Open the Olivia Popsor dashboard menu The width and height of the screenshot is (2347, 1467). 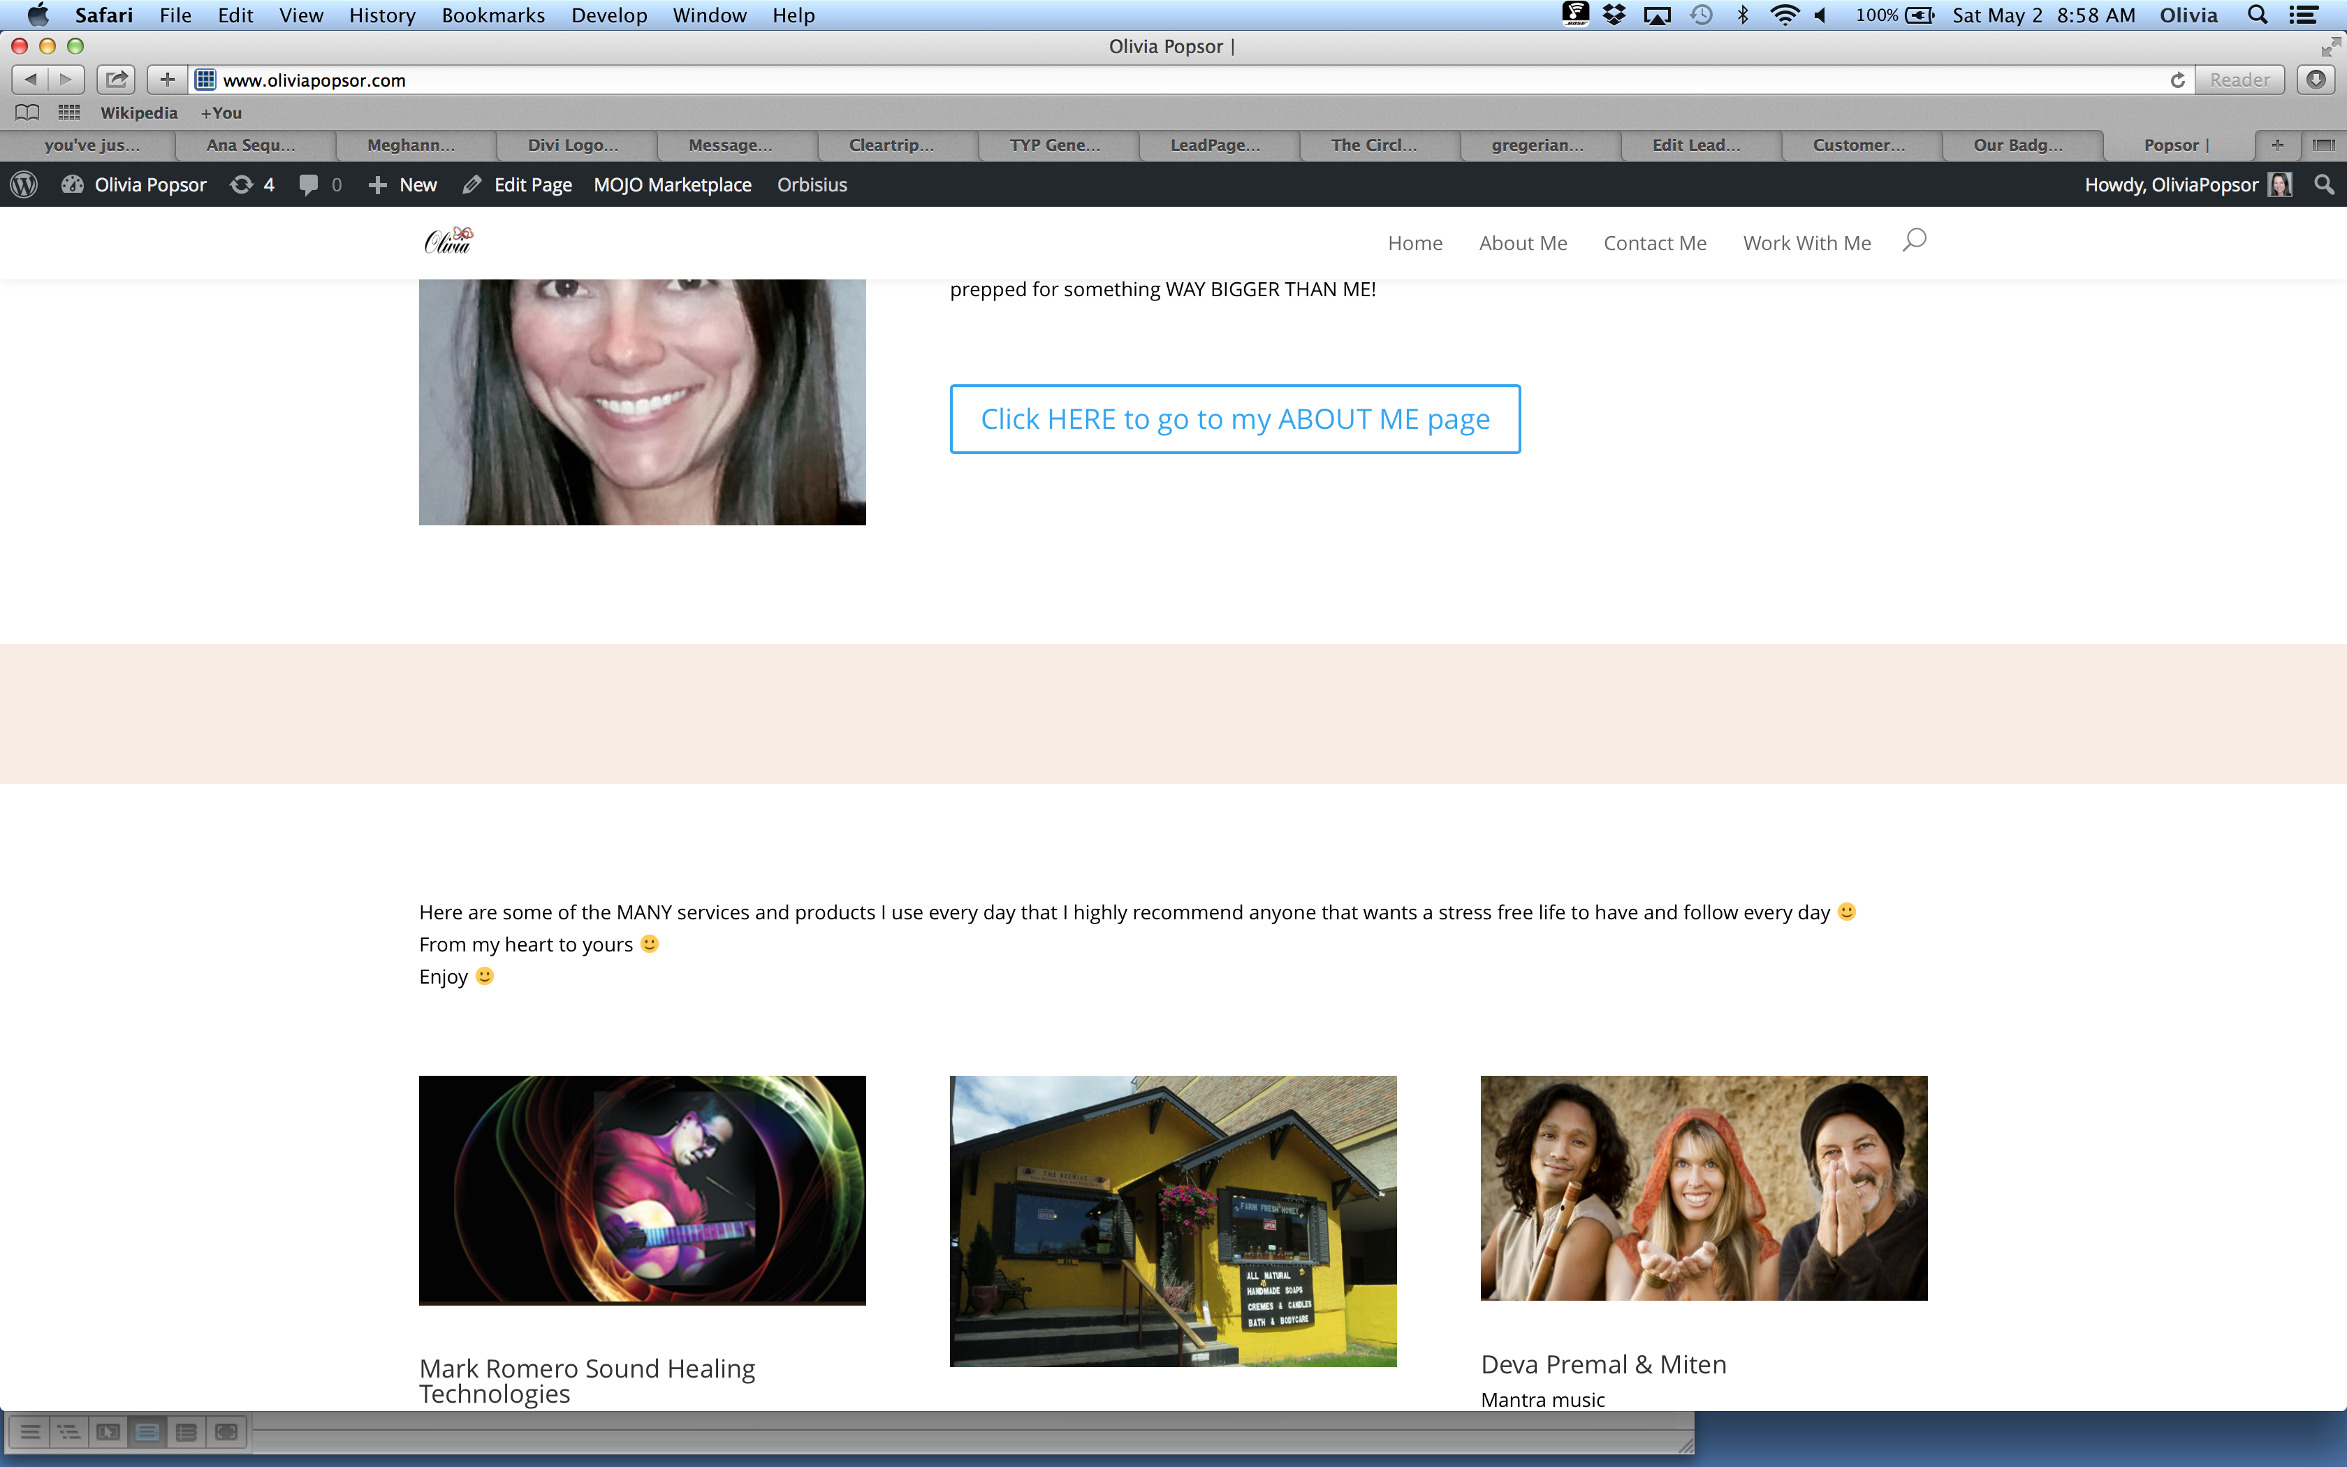click(134, 184)
